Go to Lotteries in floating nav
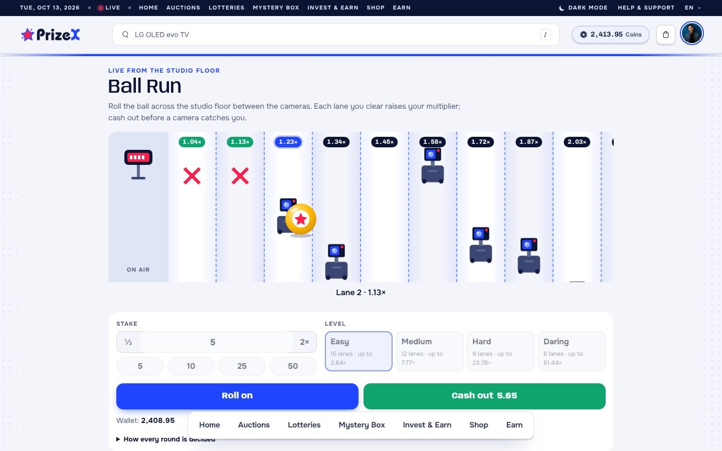This screenshot has height=451, width=722. coord(304,425)
